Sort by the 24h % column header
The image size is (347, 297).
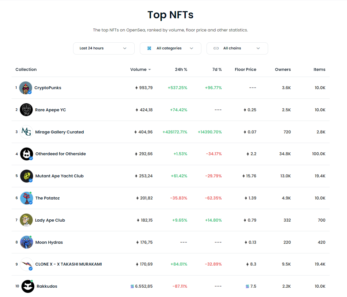click(181, 70)
